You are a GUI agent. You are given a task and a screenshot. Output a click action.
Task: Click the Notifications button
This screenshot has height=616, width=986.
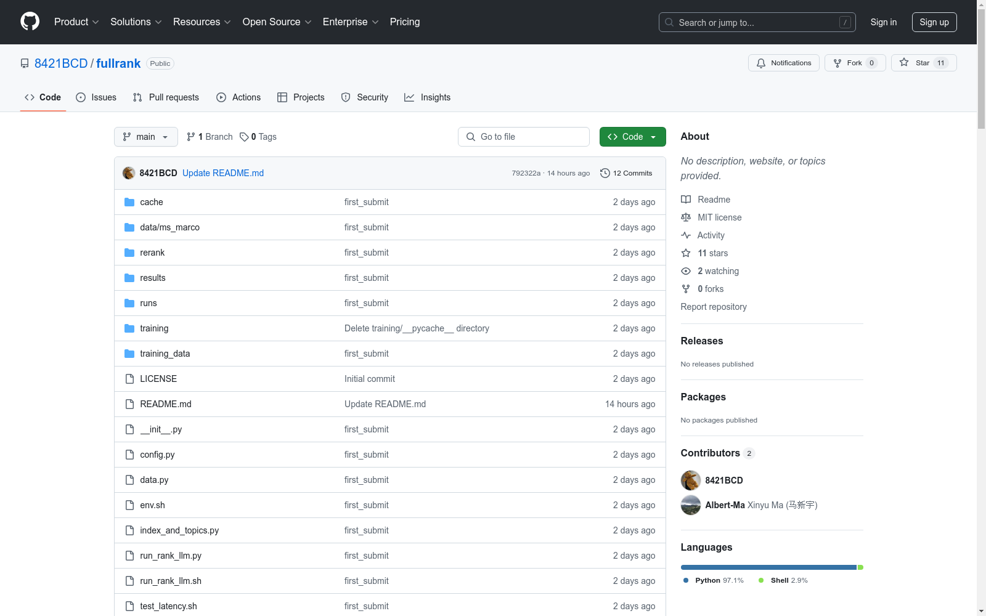pyautogui.click(x=784, y=63)
